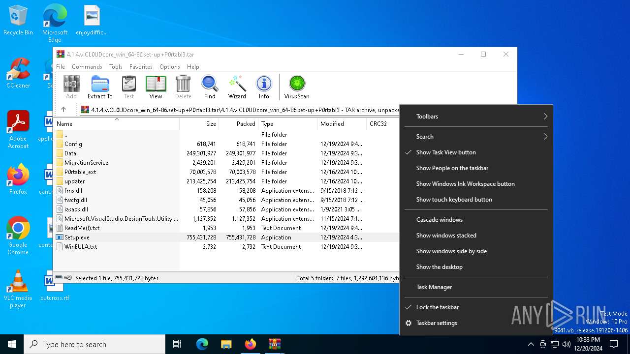630x354 pixels.
Task: Show hidden system tray icons chevron
Action: pyautogui.click(x=531, y=344)
